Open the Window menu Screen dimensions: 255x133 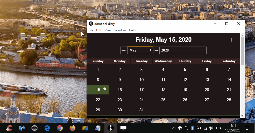tap(120, 30)
